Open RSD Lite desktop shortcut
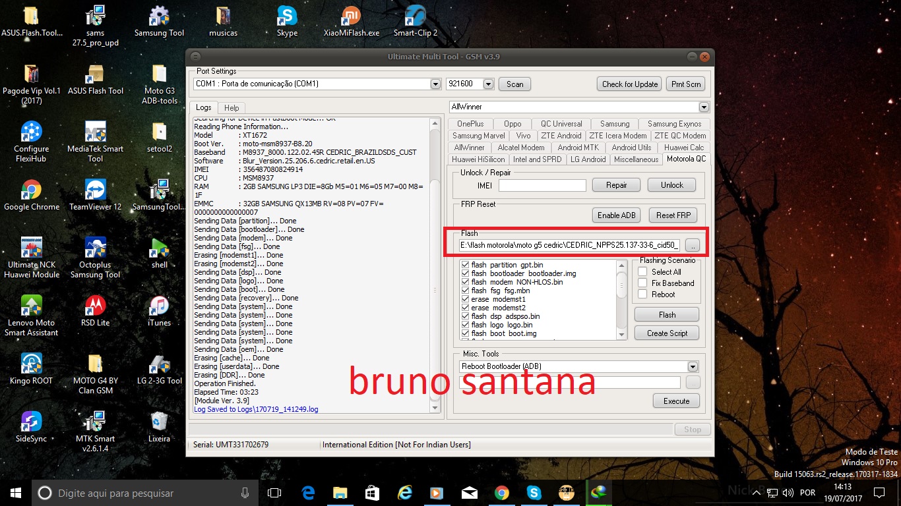901x506 pixels. pos(96,311)
